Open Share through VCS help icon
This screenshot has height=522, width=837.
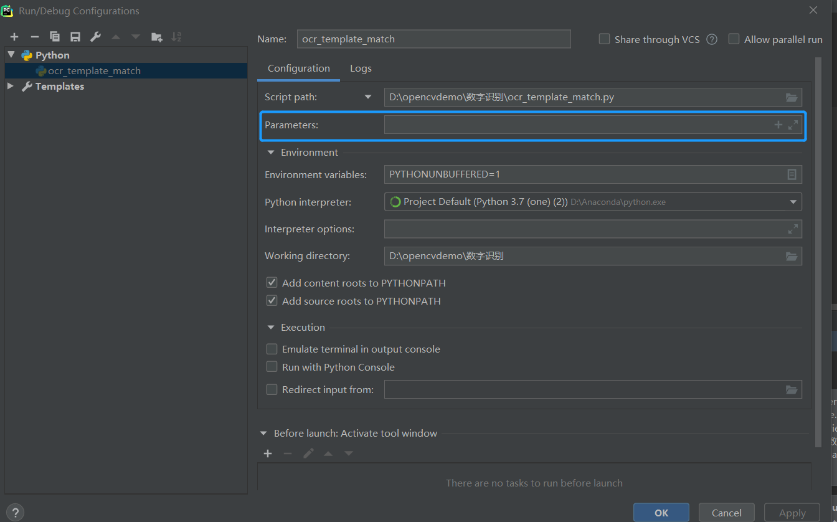(712, 39)
